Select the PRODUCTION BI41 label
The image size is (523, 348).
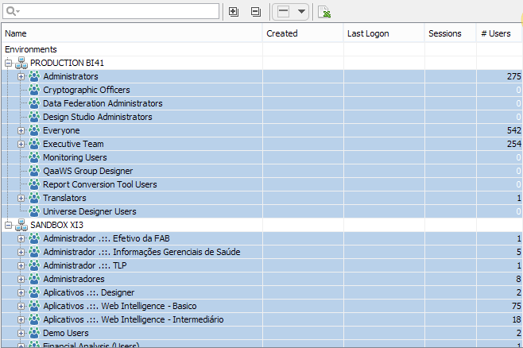[x=67, y=63]
